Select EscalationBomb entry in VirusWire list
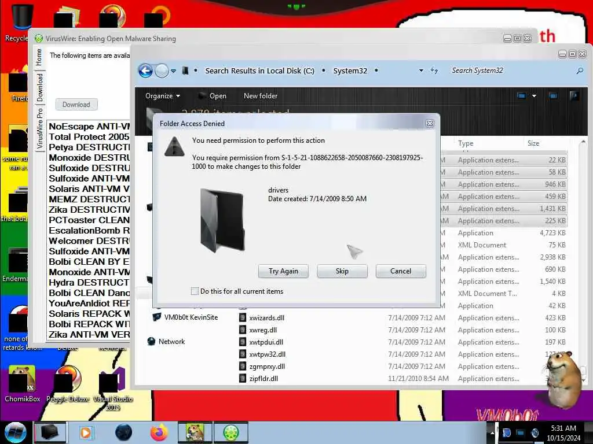The width and height of the screenshot is (593, 444). tap(89, 230)
